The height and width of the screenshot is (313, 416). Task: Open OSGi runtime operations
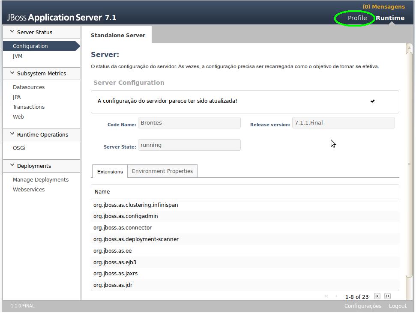point(19,148)
